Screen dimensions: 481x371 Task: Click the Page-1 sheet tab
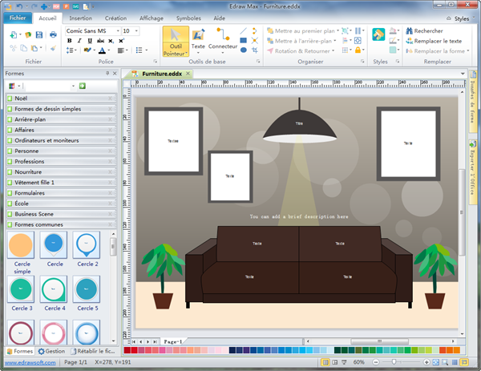click(x=173, y=341)
